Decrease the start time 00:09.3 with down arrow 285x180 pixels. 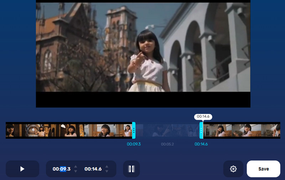(x=76, y=171)
